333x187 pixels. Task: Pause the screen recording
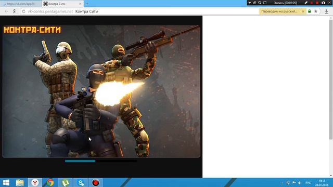312,3
